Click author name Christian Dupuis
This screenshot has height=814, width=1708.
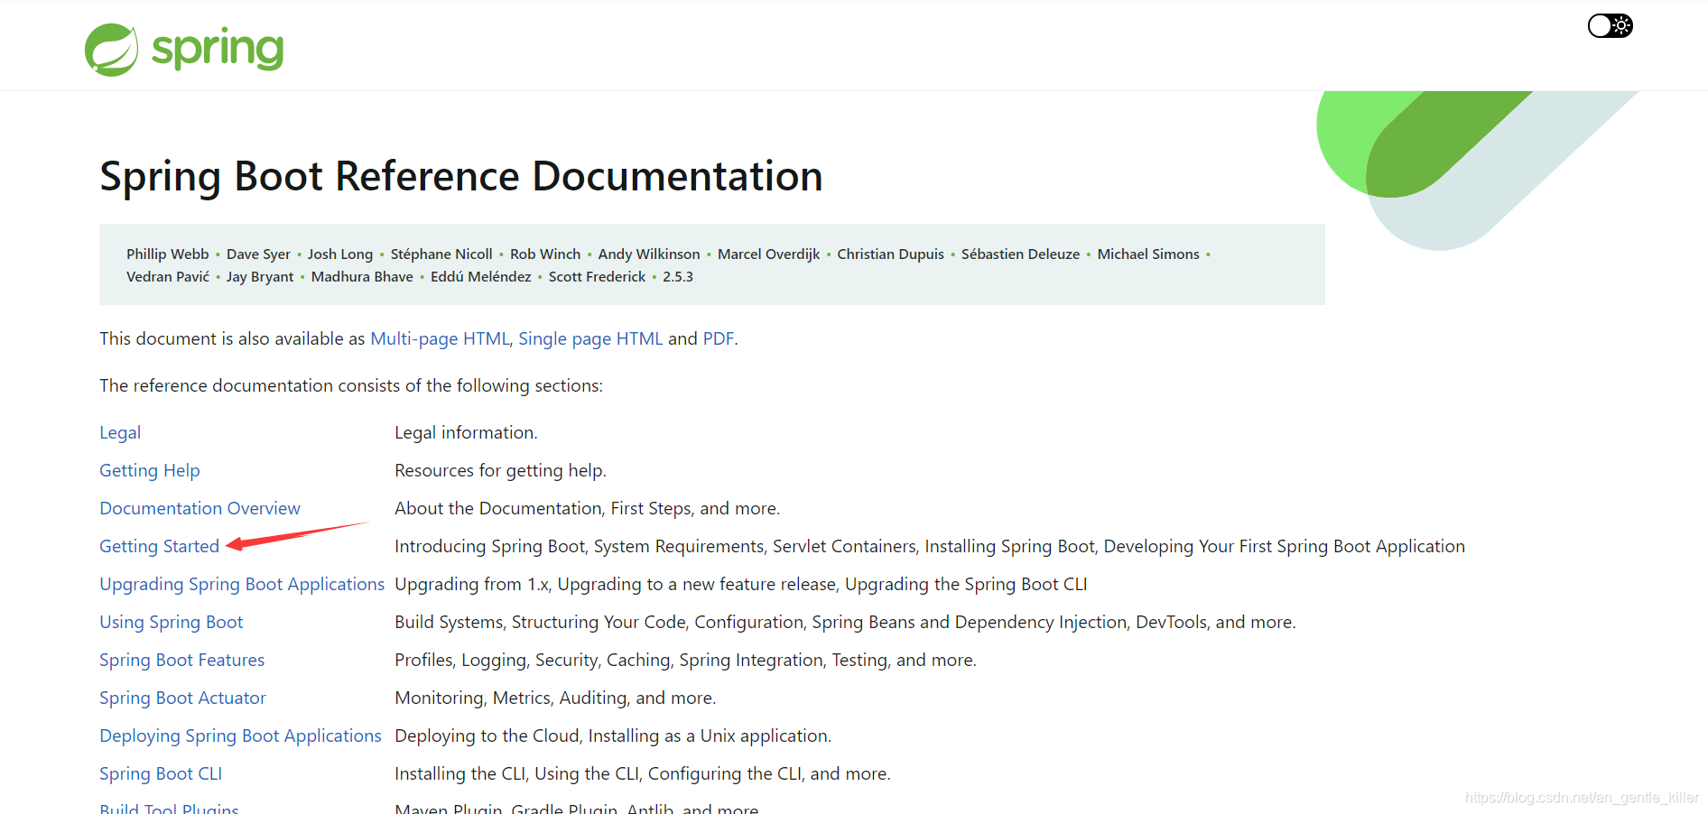click(x=890, y=254)
